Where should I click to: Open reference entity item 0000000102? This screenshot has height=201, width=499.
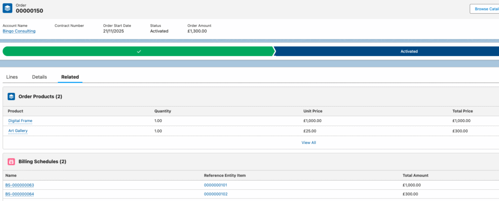click(x=215, y=194)
